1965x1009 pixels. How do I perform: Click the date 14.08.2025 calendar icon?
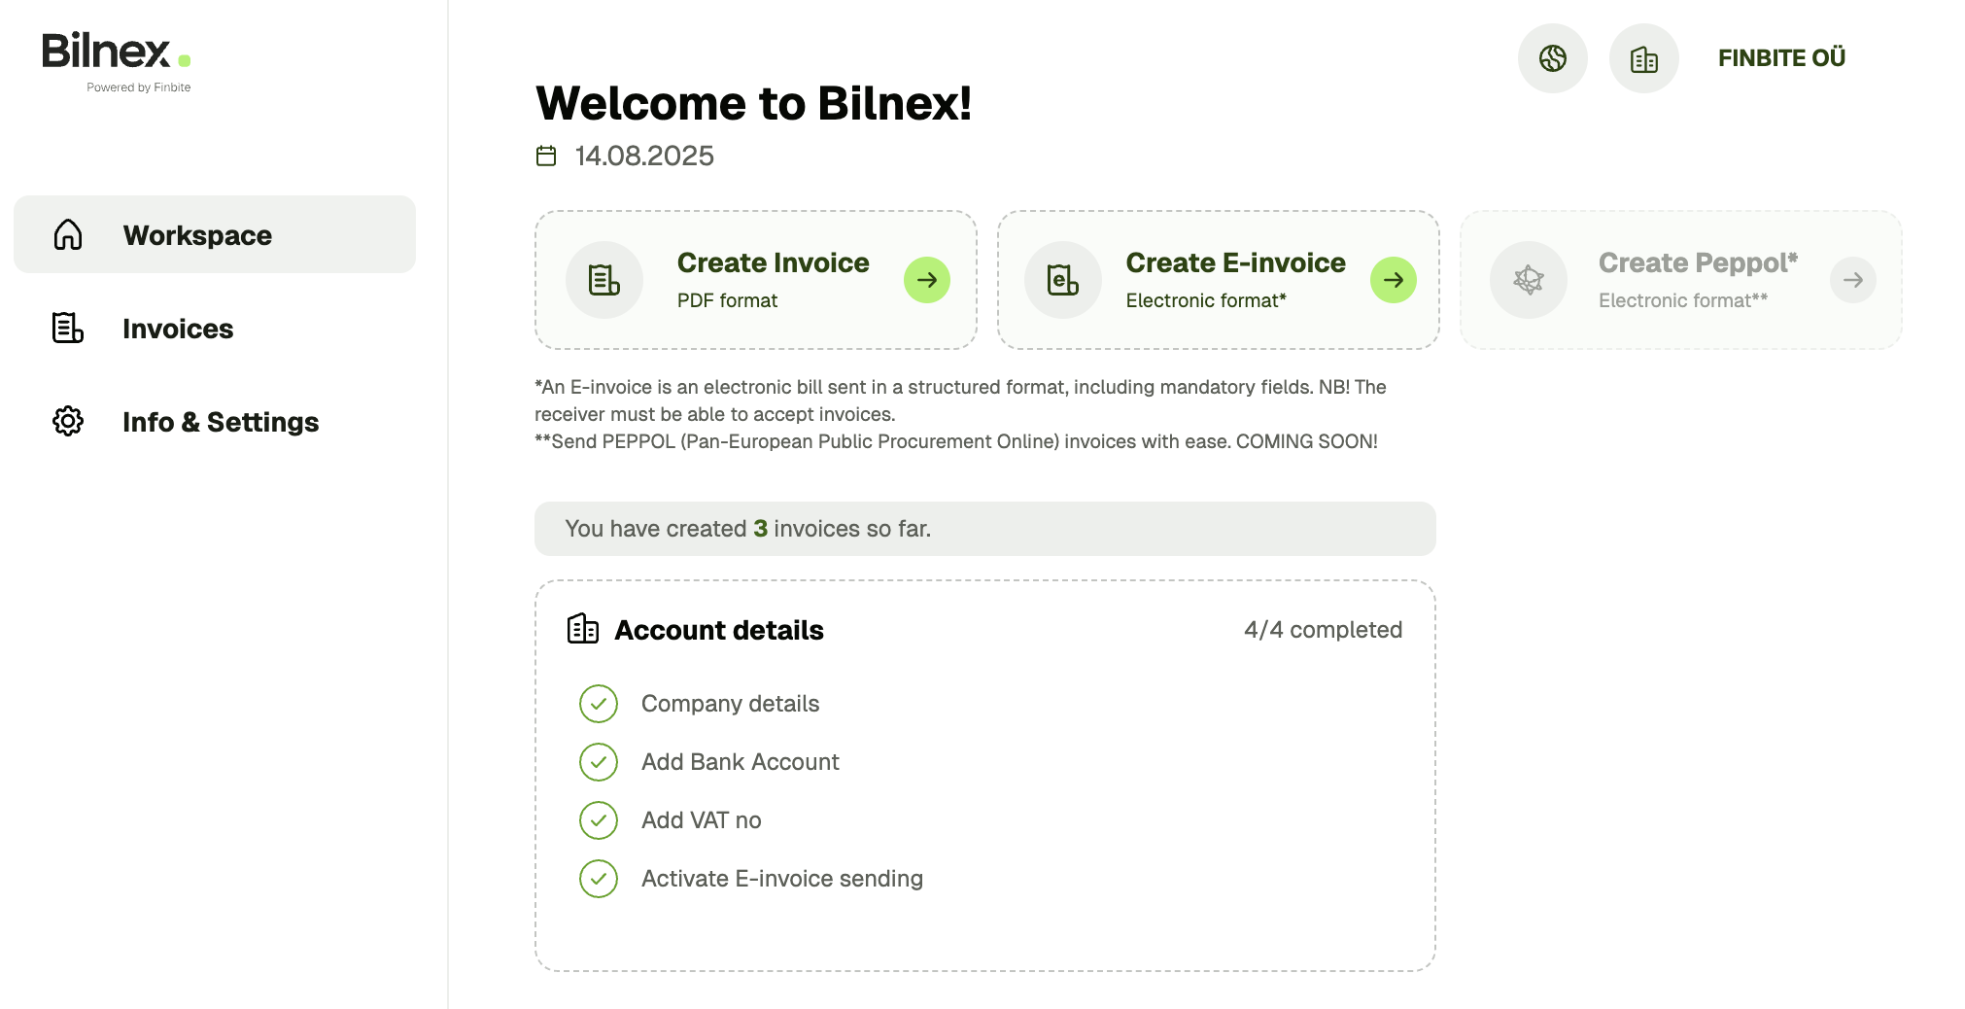(546, 156)
